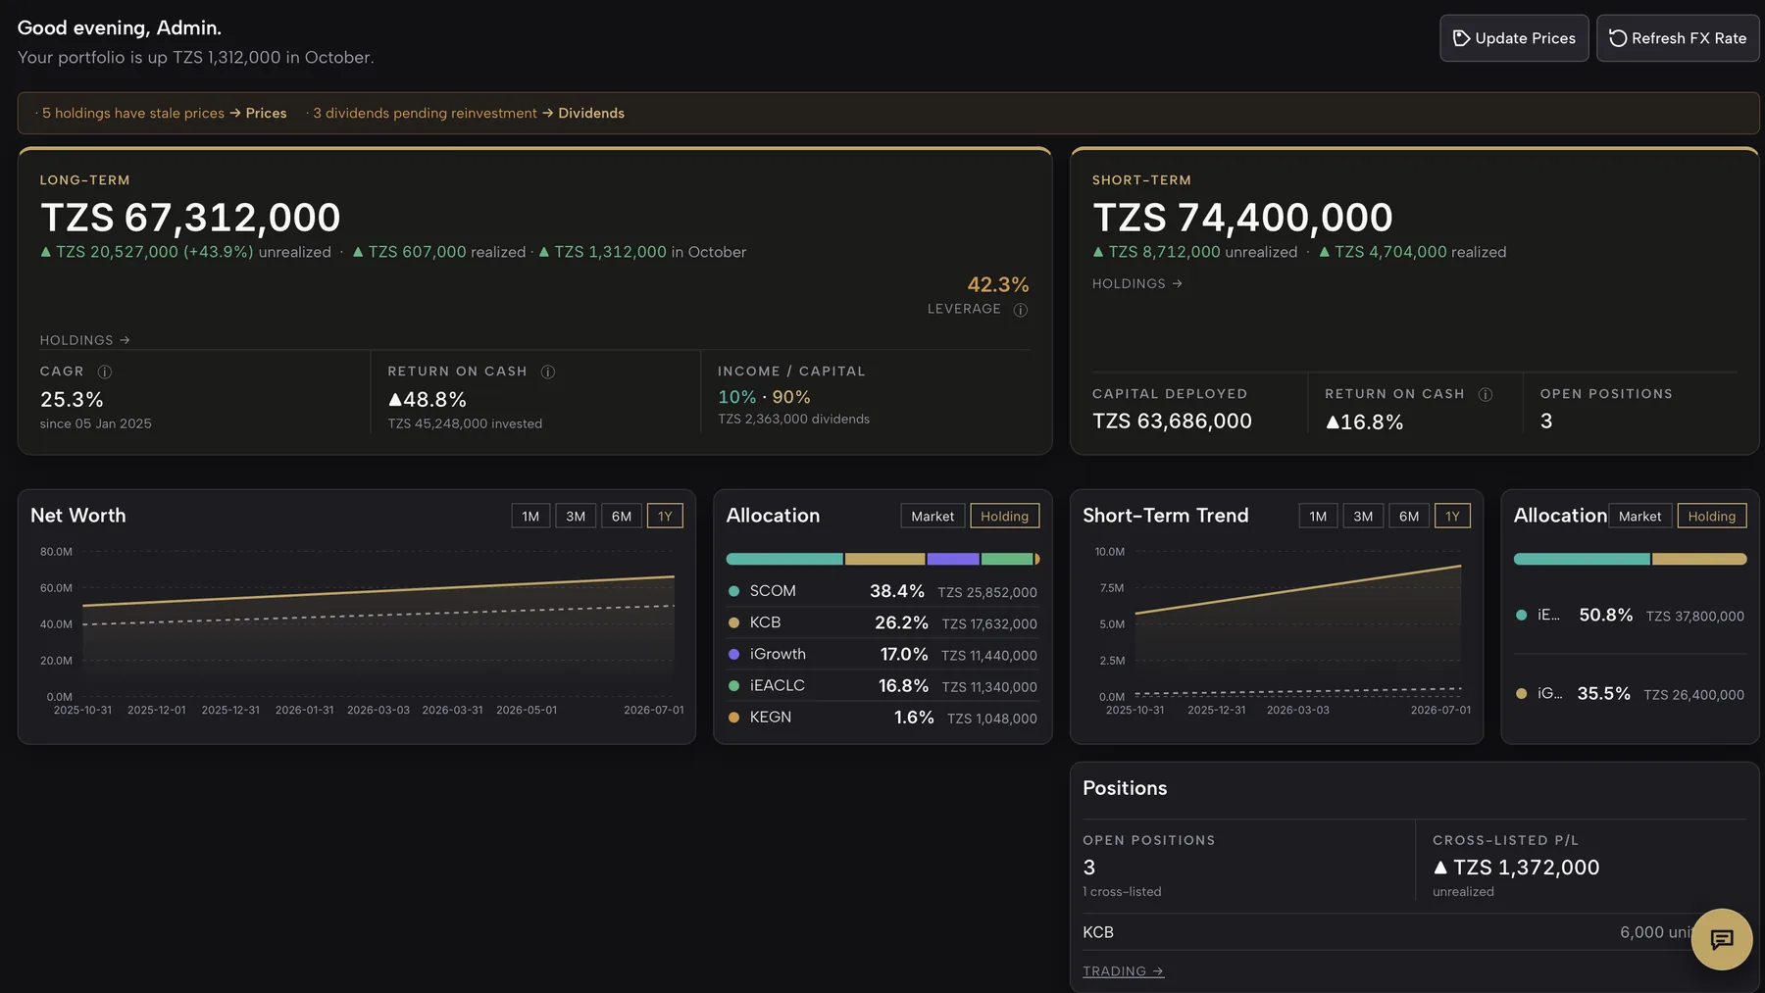1765x993 pixels.
Task: Select 3M range on Net Worth chart
Action: pyautogui.click(x=576, y=517)
